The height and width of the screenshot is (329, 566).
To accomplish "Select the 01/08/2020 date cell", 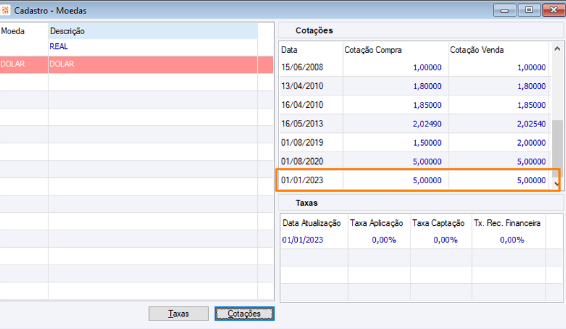I will pyautogui.click(x=311, y=161).
